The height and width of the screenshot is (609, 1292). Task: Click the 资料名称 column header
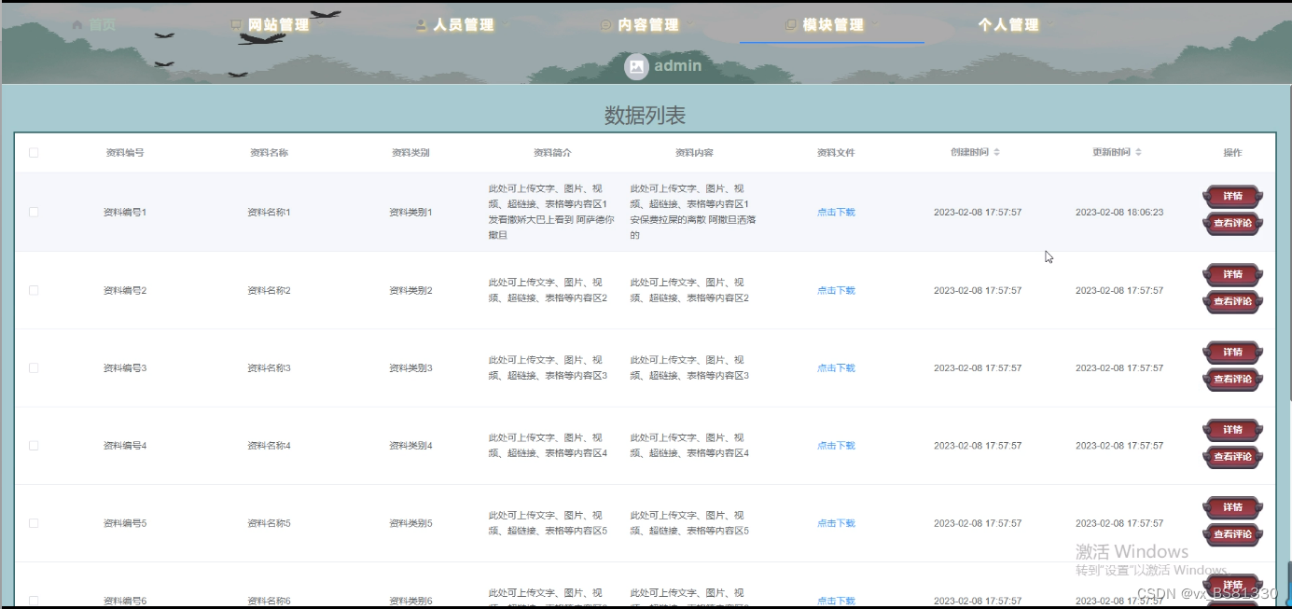[269, 152]
